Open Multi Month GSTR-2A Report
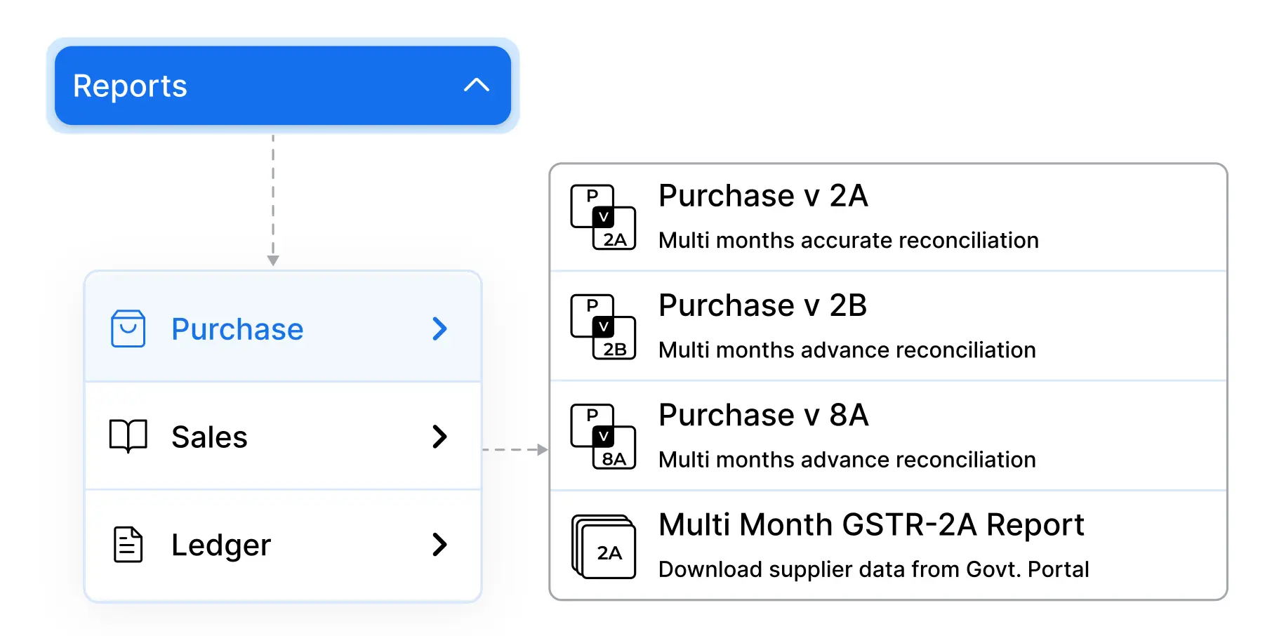1272x636 pixels. coord(889,545)
